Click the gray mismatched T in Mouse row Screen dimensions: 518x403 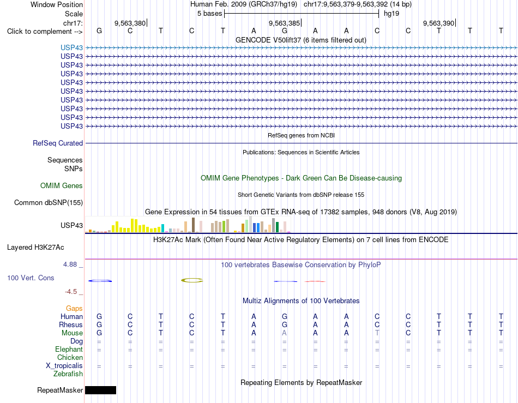tap(377, 333)
